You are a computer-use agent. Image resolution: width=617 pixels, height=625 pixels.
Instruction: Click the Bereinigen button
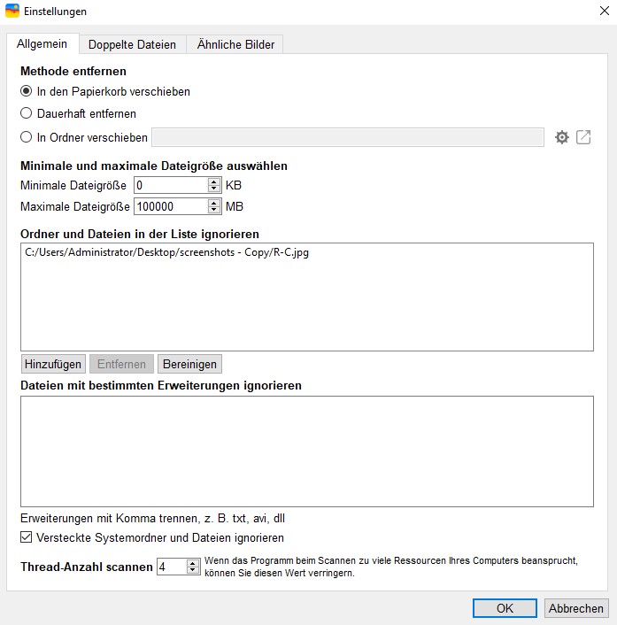[x=189, y=364]
